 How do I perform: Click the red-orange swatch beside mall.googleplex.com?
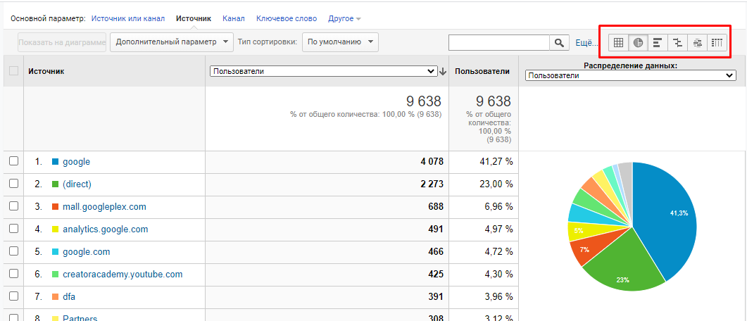(55, 207)
